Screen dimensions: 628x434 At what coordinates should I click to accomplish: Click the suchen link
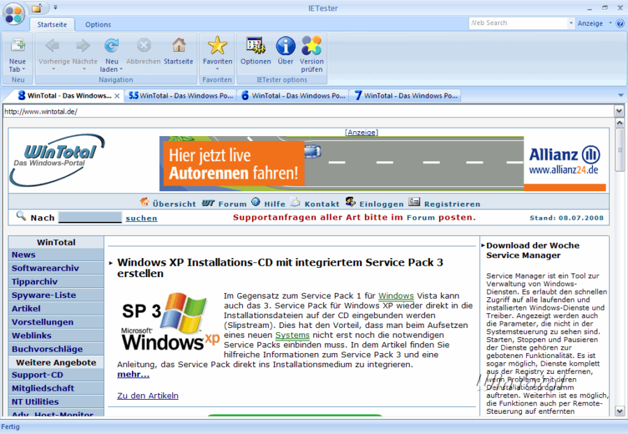coord(142,218)
